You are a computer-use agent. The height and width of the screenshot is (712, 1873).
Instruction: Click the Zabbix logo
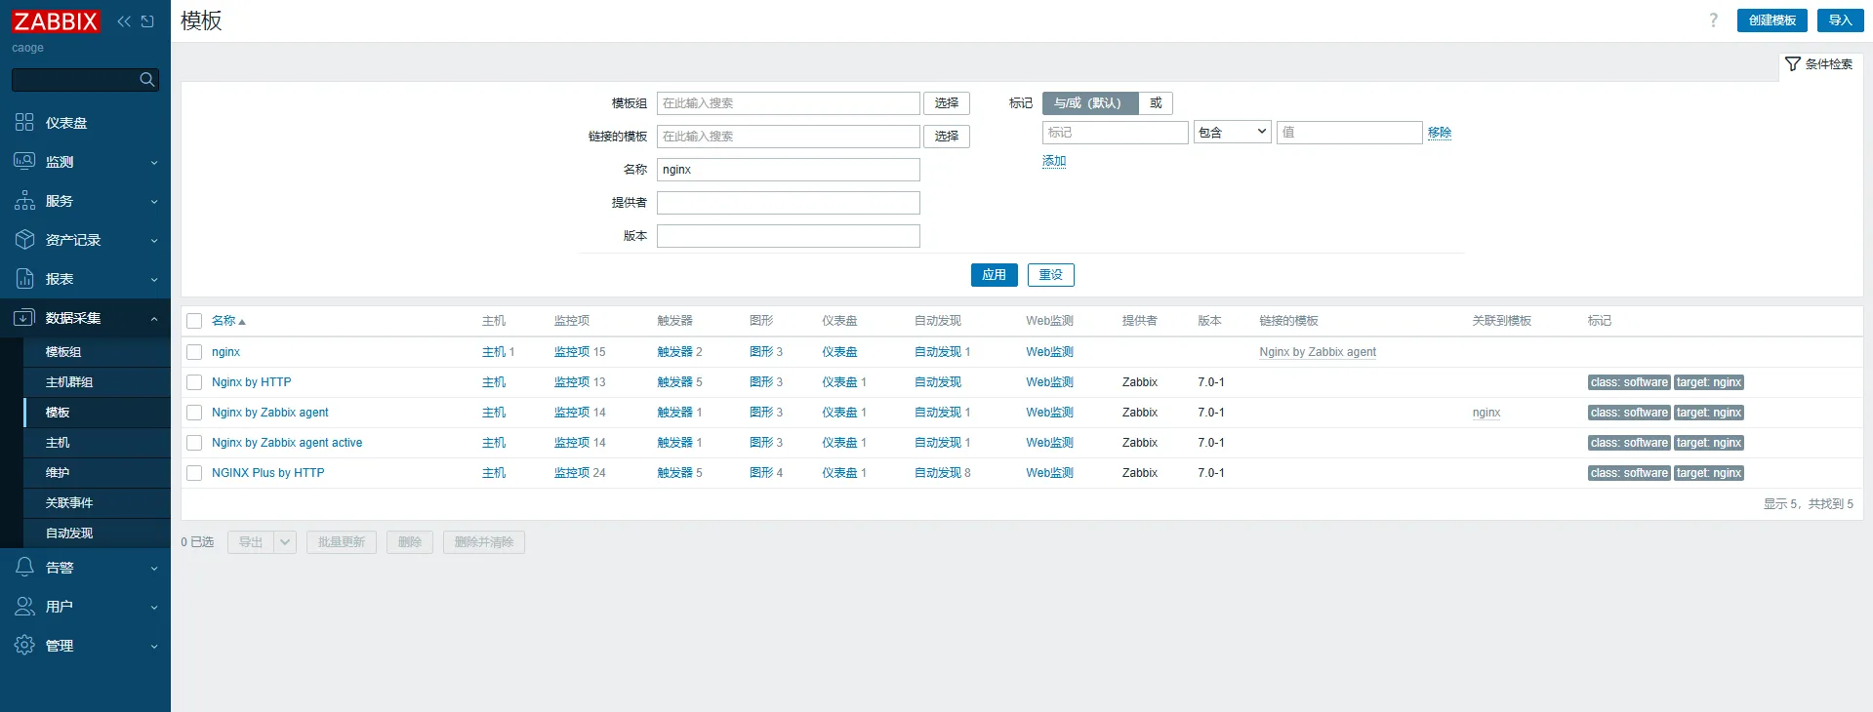point(56,21)
